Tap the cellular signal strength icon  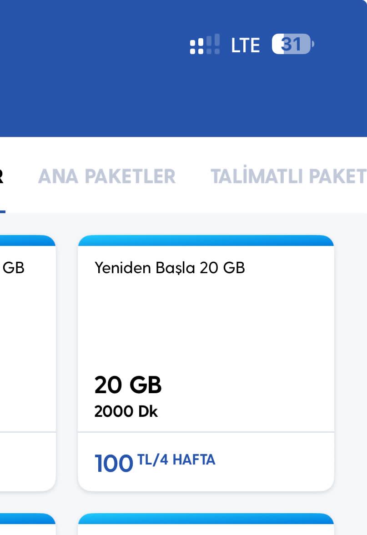coord(205,45)
